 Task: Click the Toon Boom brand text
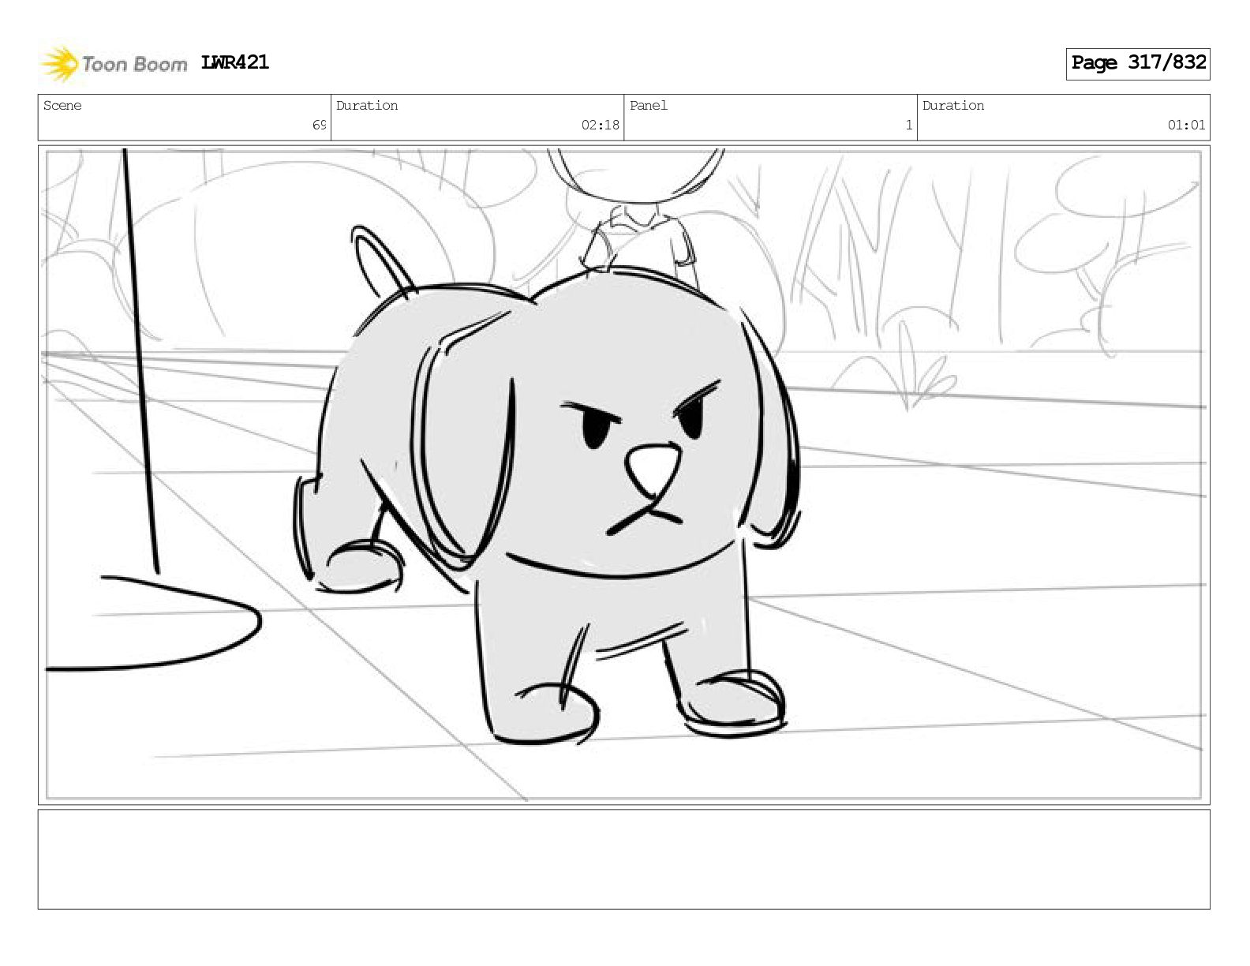click(x=134, y=64)
